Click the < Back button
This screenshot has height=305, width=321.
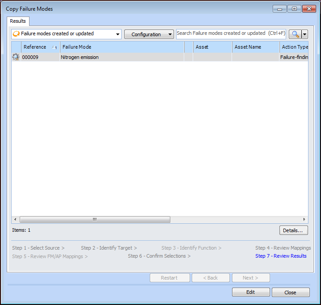211,278
